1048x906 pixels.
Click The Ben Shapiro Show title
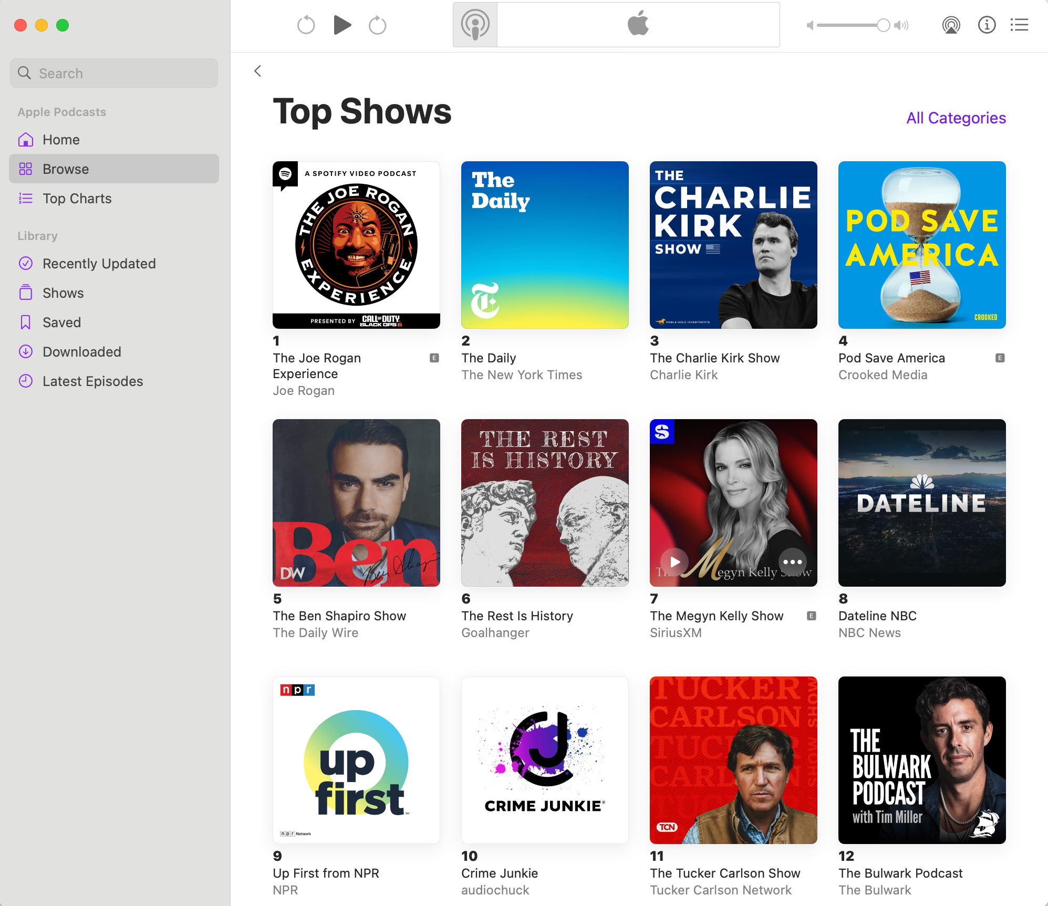[339, 616]
